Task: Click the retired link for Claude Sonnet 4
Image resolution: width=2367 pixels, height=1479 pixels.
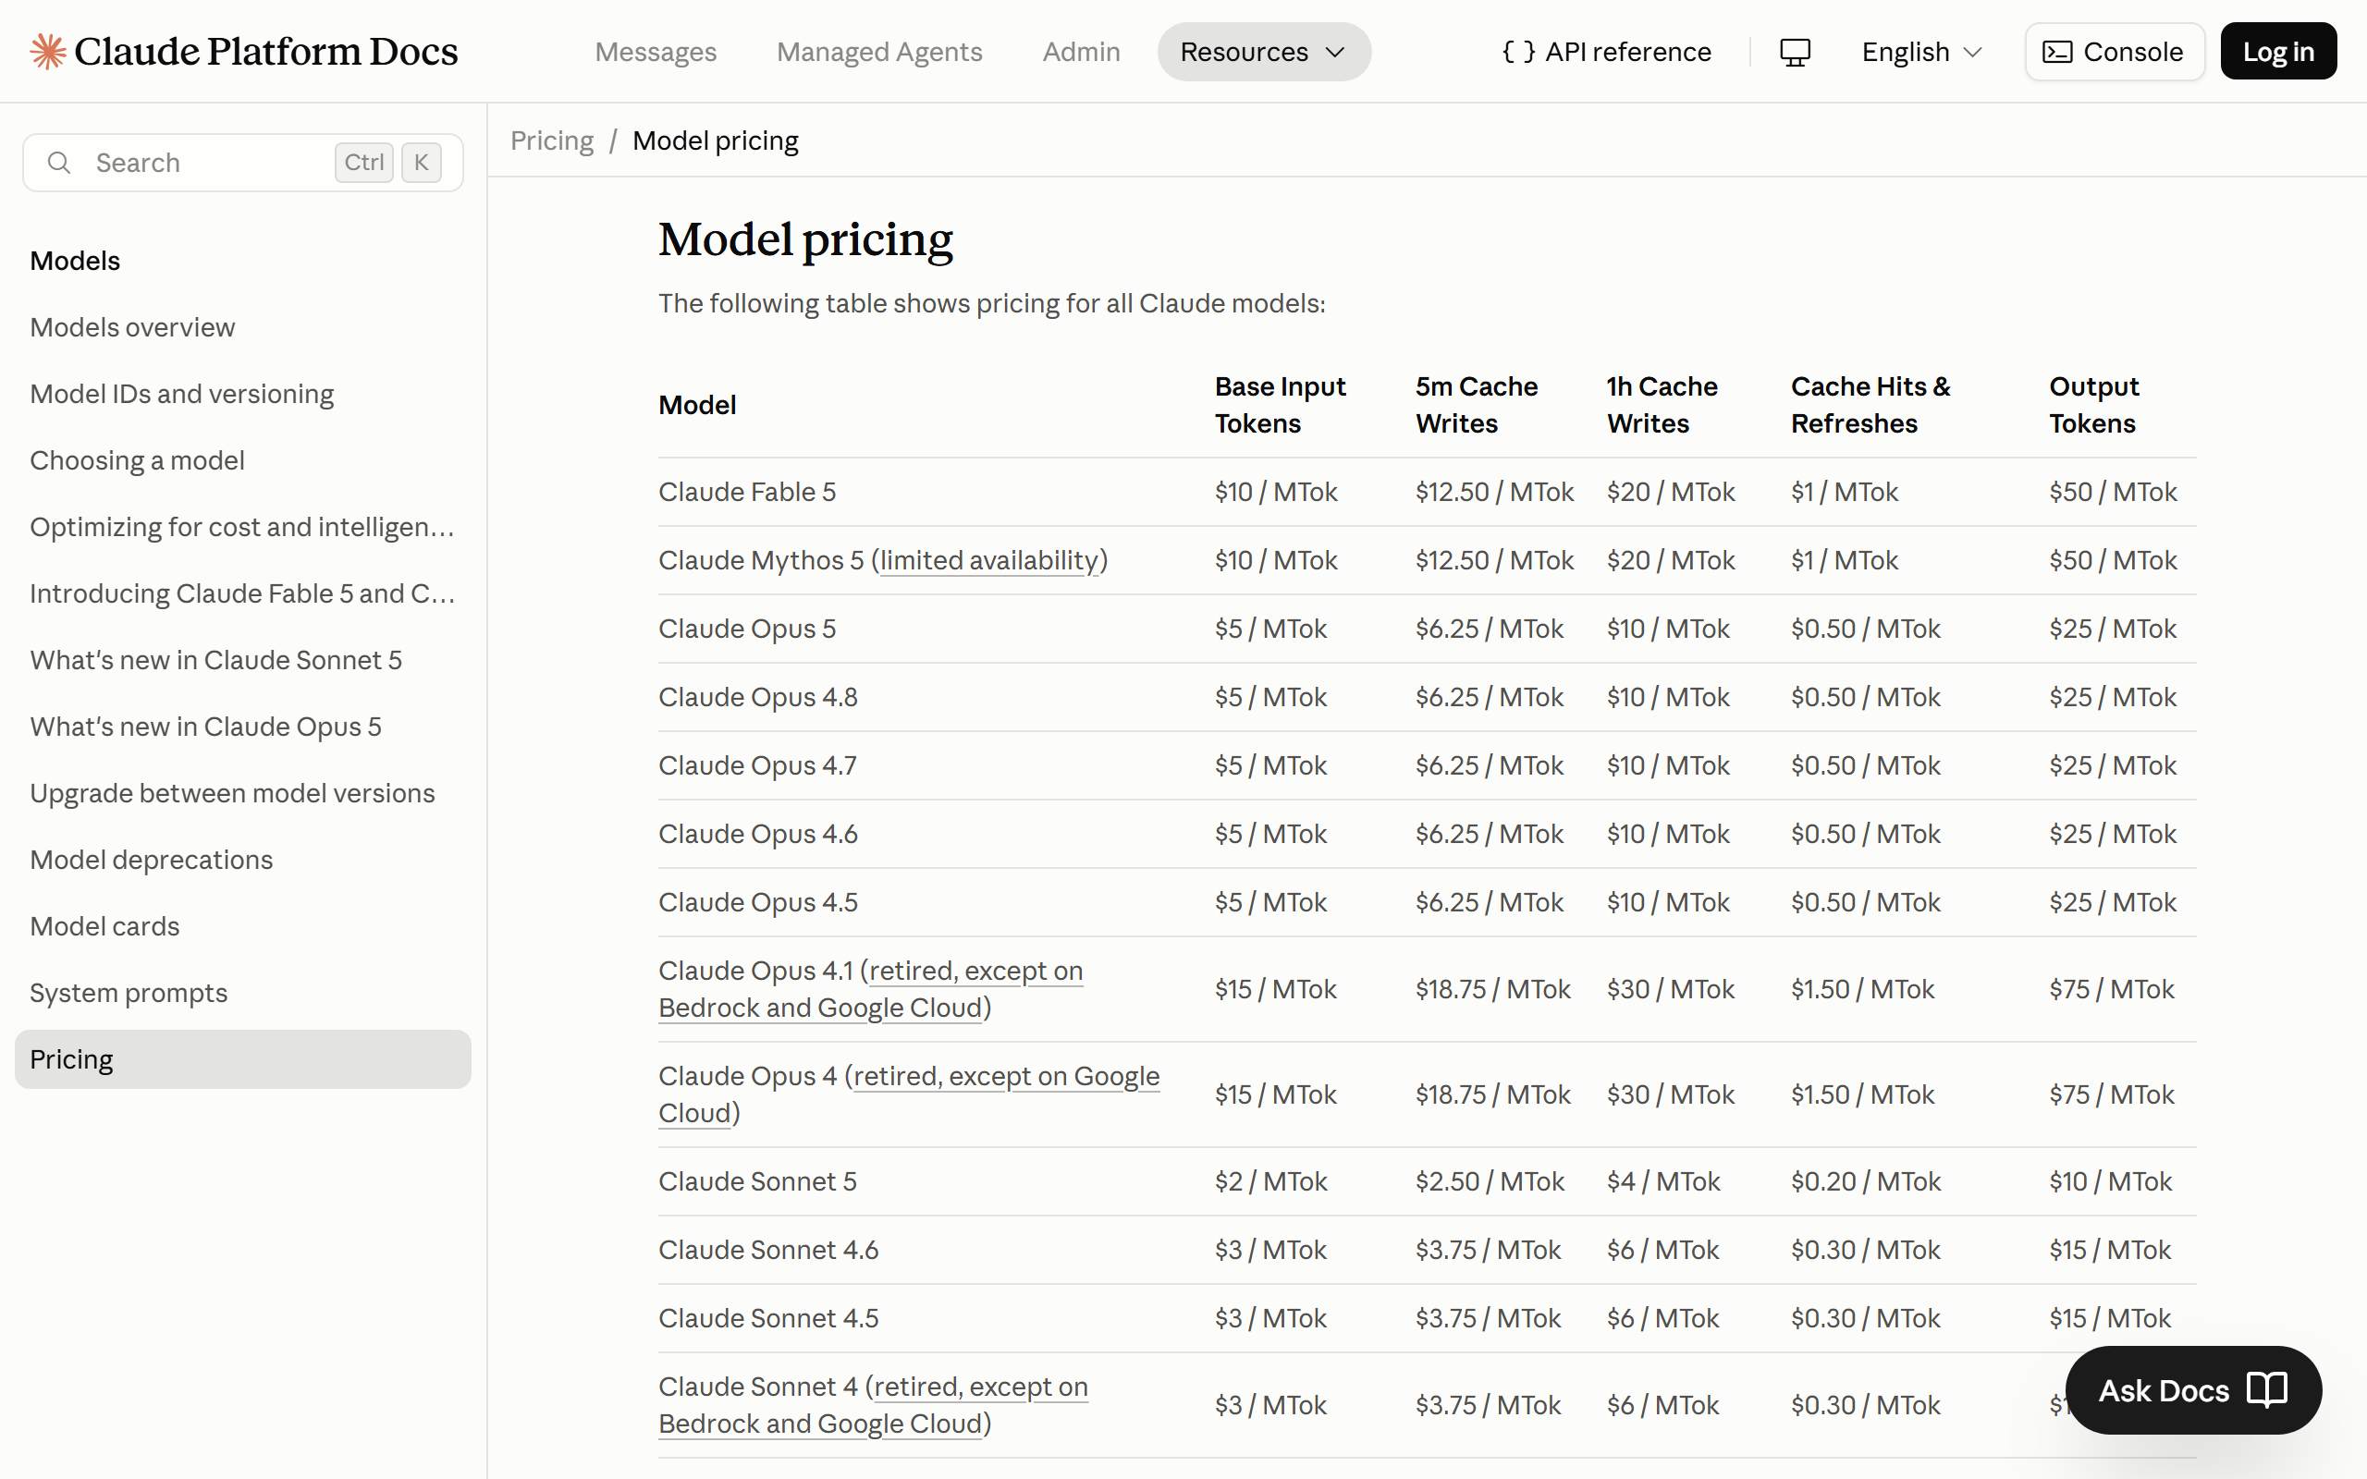Action: point(873,1405)
